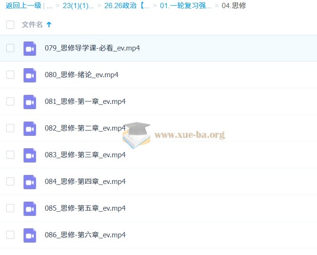The image size is (317, 255).
Task: Tick checkbox next to 086_思修-第六章 file
Action: (10, 235)
